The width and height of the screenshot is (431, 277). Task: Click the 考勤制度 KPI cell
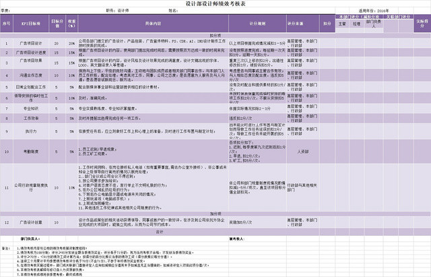point(31,152)
